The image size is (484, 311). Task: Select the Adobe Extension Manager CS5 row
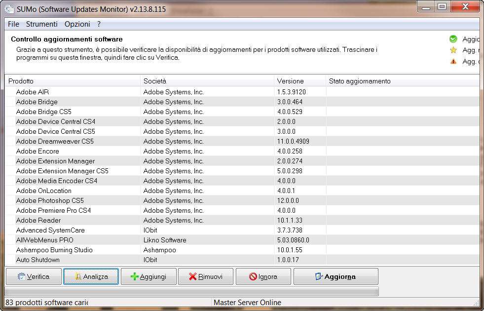point(242,171)
